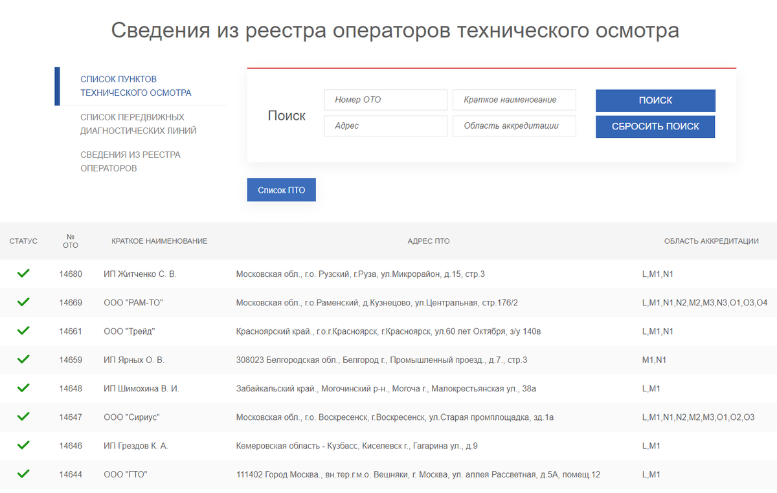
Task: Select operator number 14648
Action: (x=71, y=389)
